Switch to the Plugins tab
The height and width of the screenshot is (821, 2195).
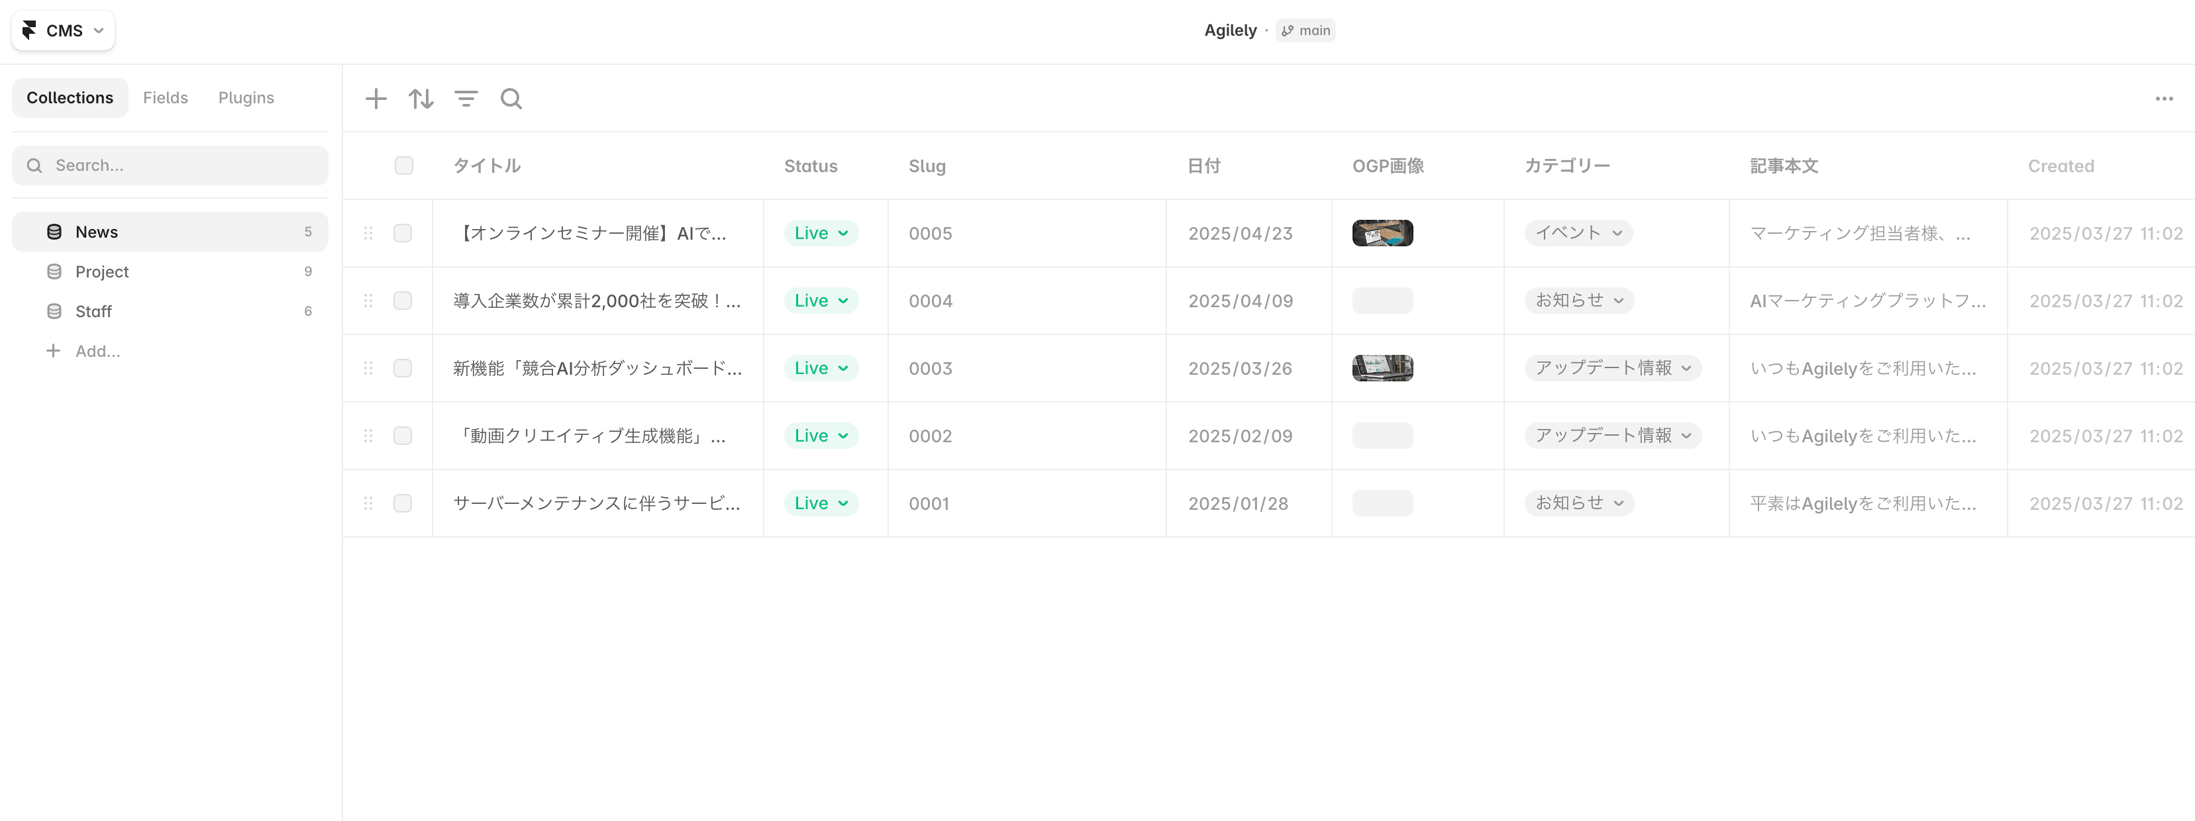[246, 98]
